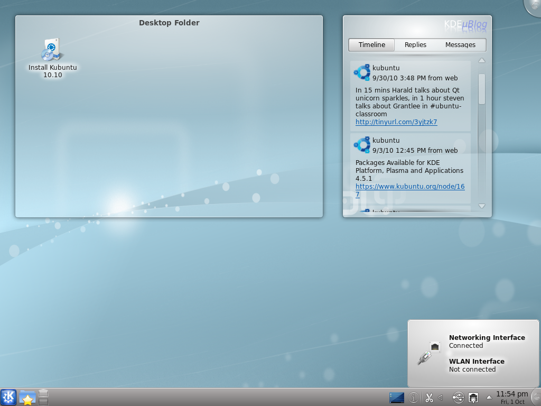541x406 pixels.
Task: Click the scroll down arrow in microblog
Action: point(482,206)
